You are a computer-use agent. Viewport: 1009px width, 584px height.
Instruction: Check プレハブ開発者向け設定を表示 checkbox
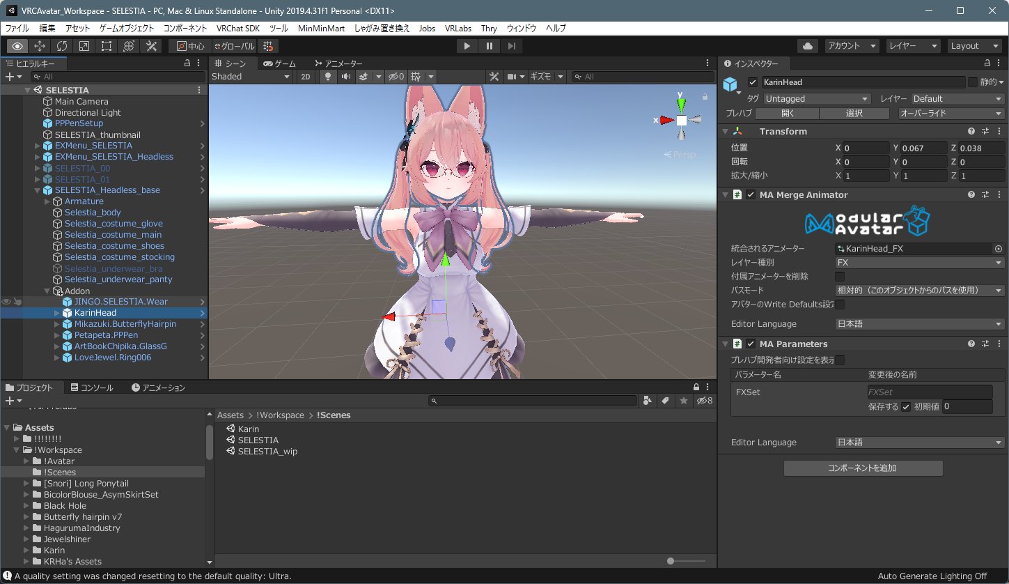[840, 360]
